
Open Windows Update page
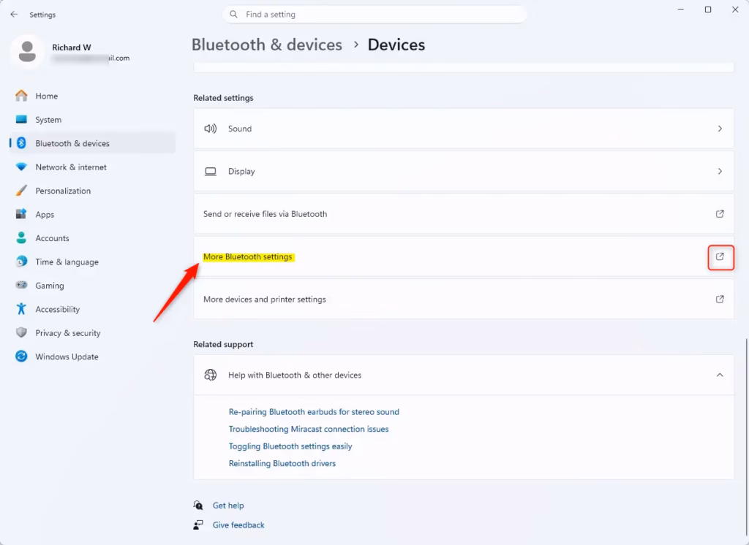coord(92,356)
